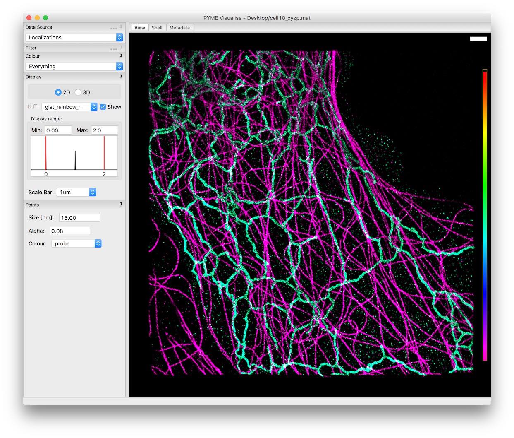
Task: Open the Metadata tab
Action: coord(179,28)
